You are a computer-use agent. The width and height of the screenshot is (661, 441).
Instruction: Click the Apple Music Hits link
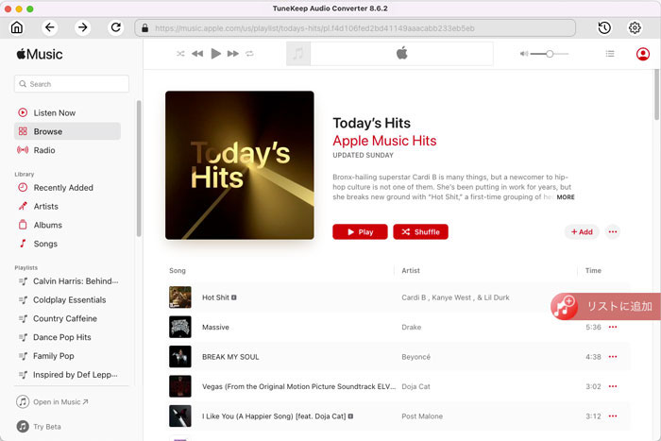point(384,141)
